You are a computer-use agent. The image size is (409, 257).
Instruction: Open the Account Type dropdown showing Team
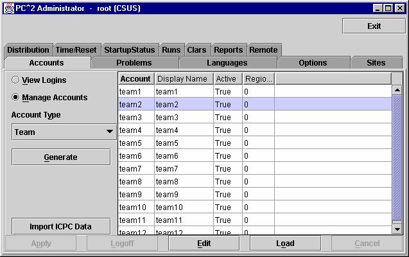(x=64, y=132)
